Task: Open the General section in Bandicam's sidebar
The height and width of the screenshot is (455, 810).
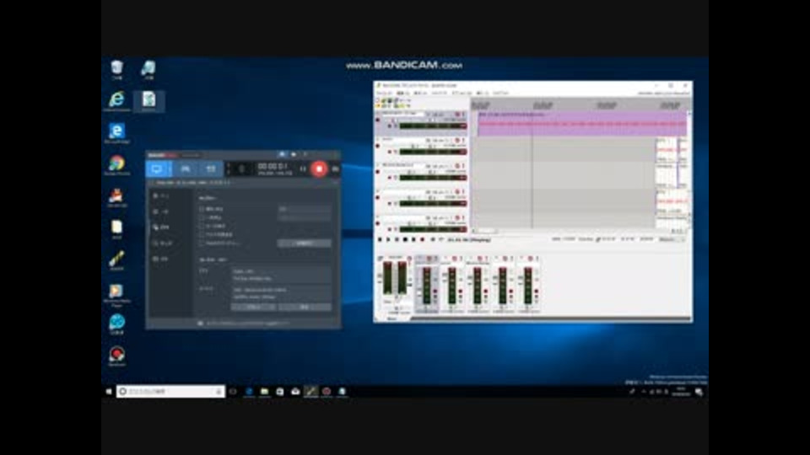Action: pyautogui.click(x=162, y=211)
